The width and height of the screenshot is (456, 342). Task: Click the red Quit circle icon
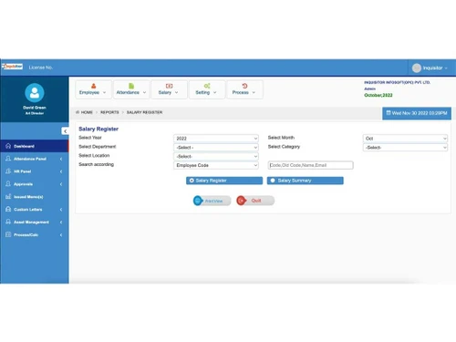pyautogui.click(x=242, y=201)
